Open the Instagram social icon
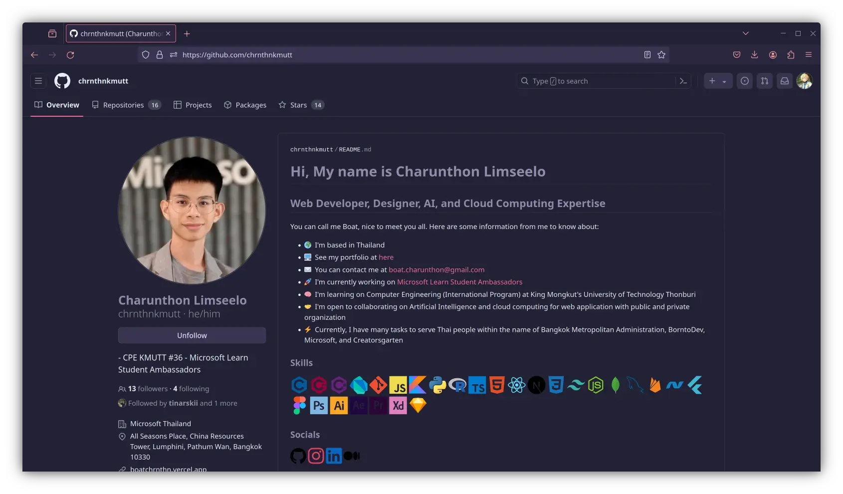 click(x=316, y=456)
